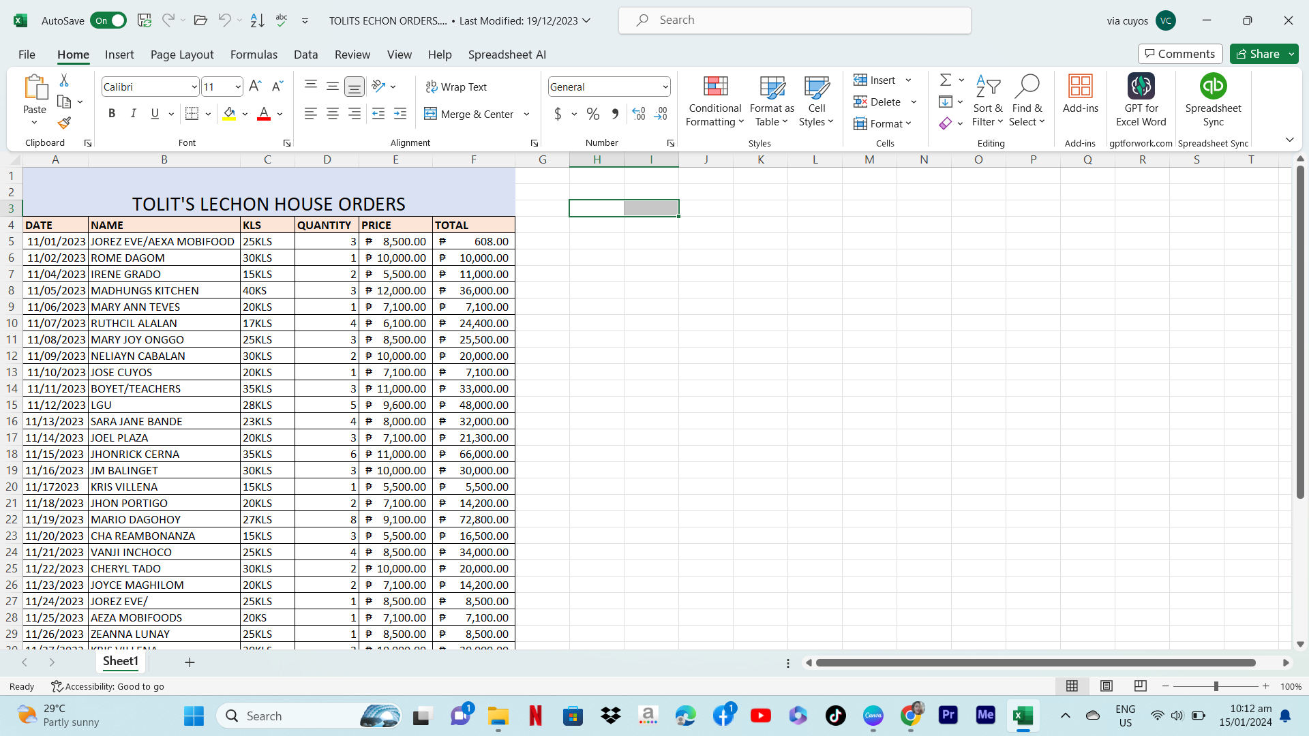
Task: Click the Increase Decimal icon
Action: tap(639, 114)
